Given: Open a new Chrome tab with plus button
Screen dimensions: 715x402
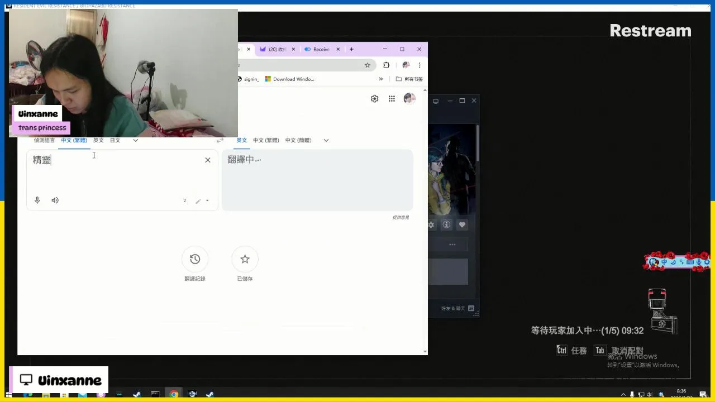Looking at the screenshot, I should pos(351,49).
